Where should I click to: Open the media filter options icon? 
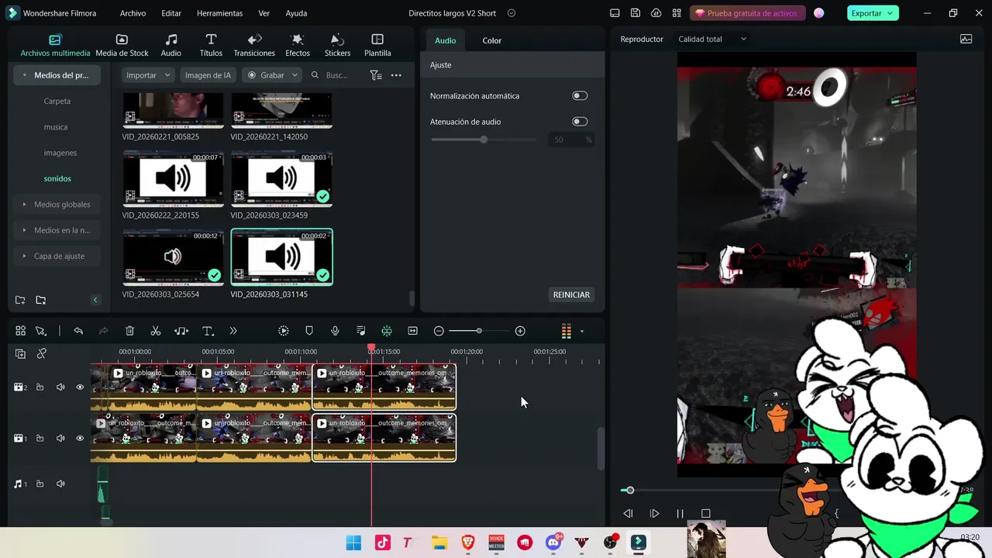click(376, 75)
